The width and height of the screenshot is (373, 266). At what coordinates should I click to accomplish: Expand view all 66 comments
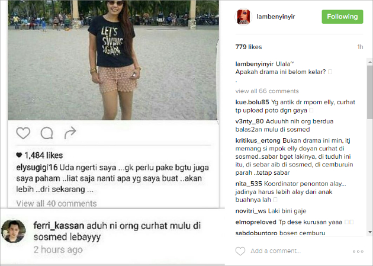[267, 91]
